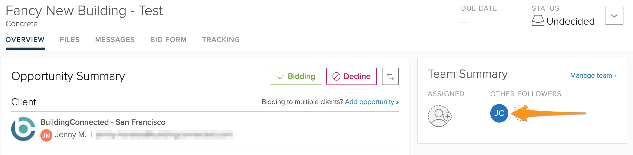This screenshot has width=633, height=155.
Task: Click the Undecided status text
Action: click(570, 21)
